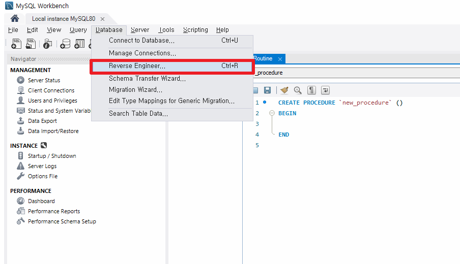Close the open Database menu
The image size is (460, 264).
[109, 30]
